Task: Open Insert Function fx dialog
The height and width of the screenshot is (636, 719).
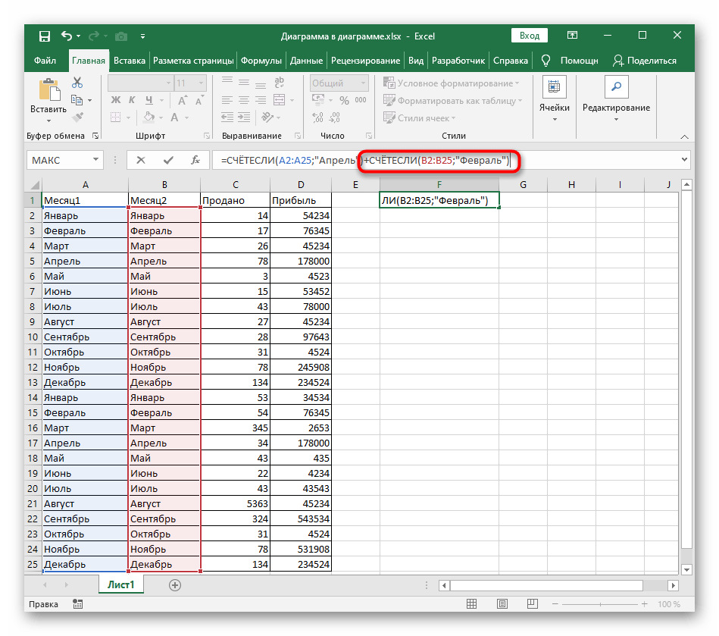Action: point(195,160)
